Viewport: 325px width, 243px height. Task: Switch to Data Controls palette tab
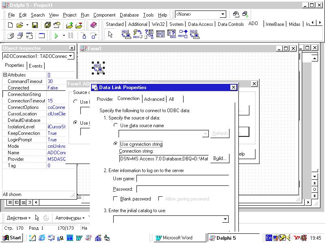coord(230,24)
